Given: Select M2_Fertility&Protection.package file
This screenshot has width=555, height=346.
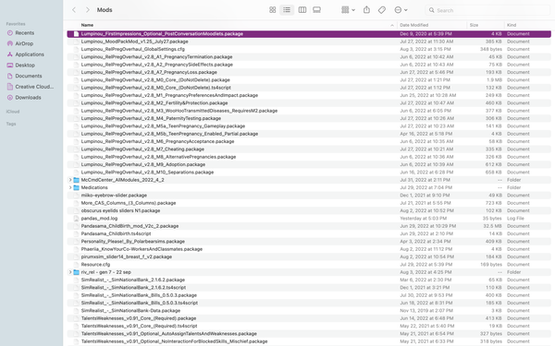Looking at the screenshot, I should [309, 103].
